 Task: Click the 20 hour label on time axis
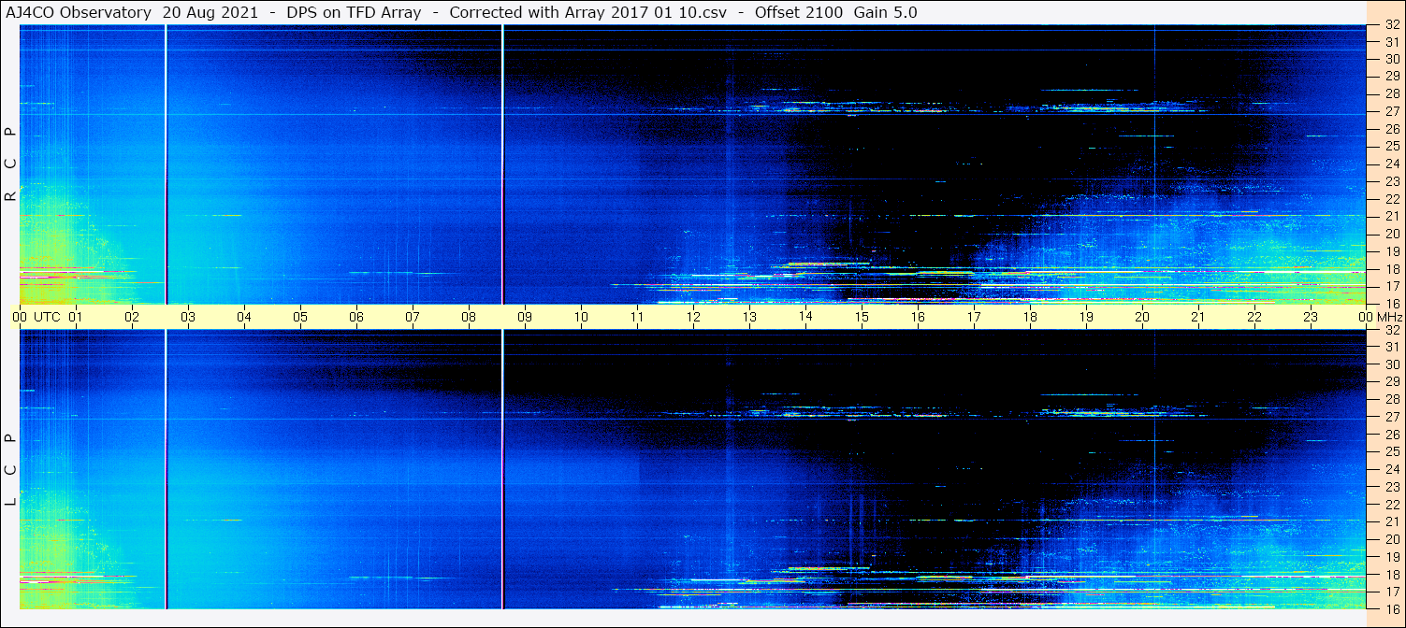coord(1142,317)
